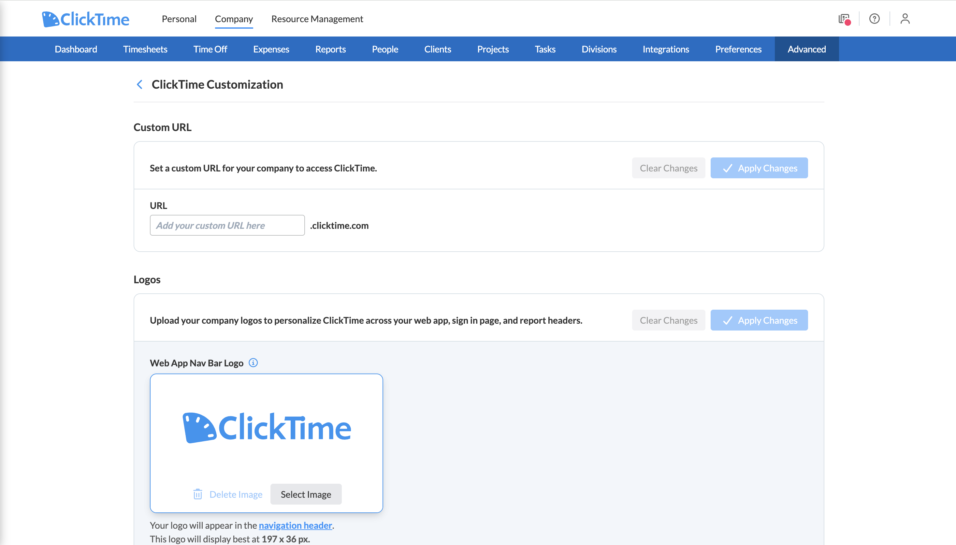The image size is (956, 545).
Task: Click the Web App Nav Bar Logo label
Action: [196, 363]
